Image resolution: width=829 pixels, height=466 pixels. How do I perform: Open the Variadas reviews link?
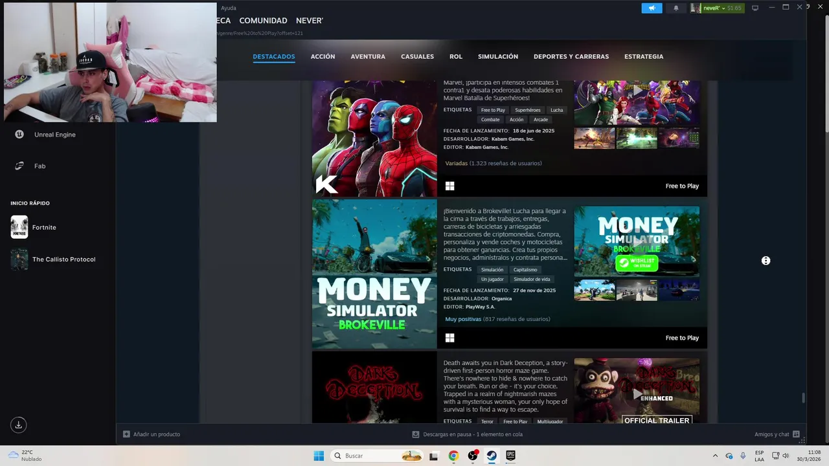494,163
